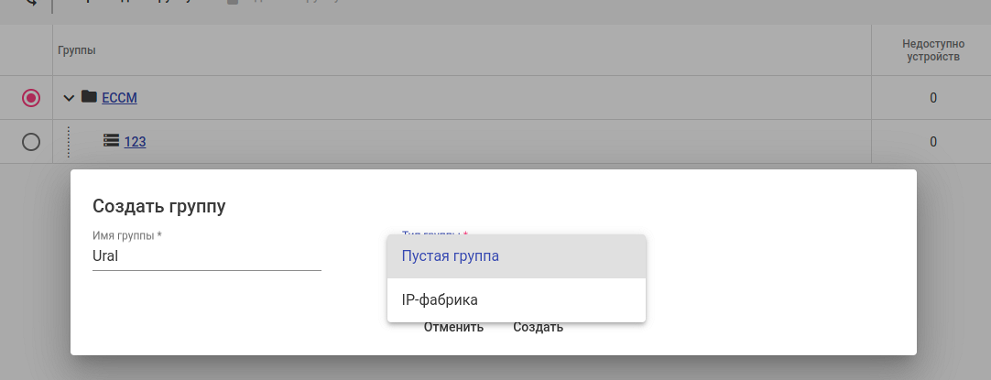Open the ECCM group link

click(119, 98)
